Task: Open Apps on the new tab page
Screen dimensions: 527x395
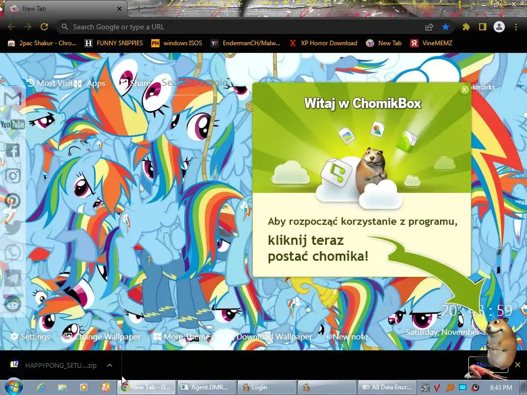Action: [90, 83]
